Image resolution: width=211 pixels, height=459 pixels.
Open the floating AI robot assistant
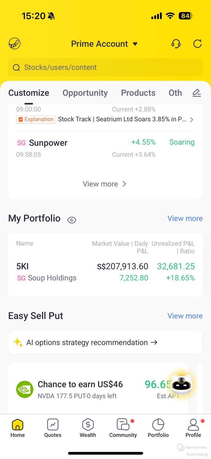182,384
